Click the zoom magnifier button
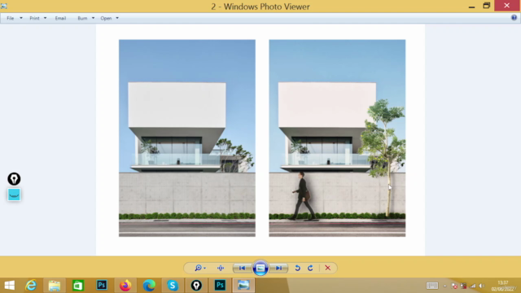 point(199,268)
